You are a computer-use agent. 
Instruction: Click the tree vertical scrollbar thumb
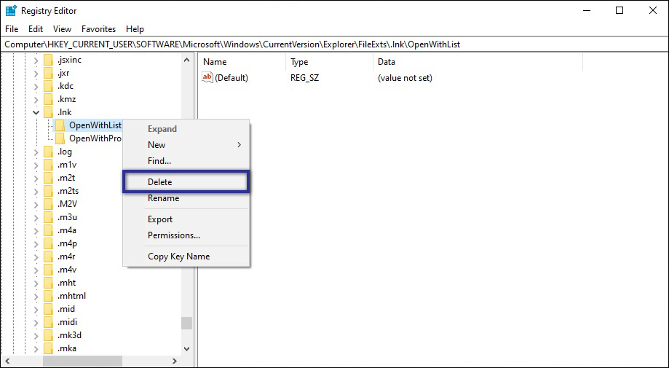click(x=186, y=323)
